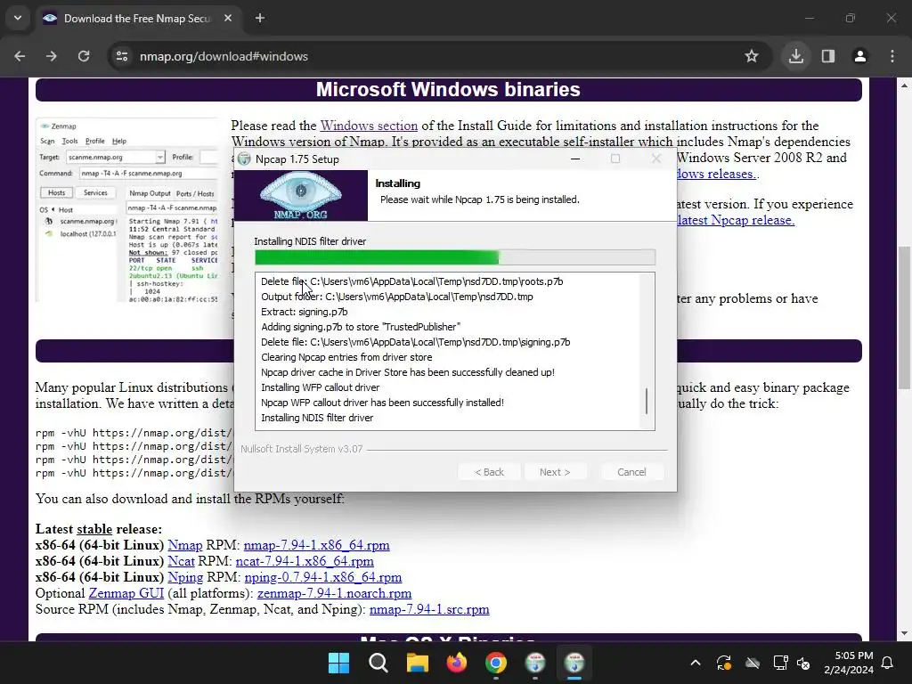
Task: Open new browser tab
Action: [x=260, y=19]
